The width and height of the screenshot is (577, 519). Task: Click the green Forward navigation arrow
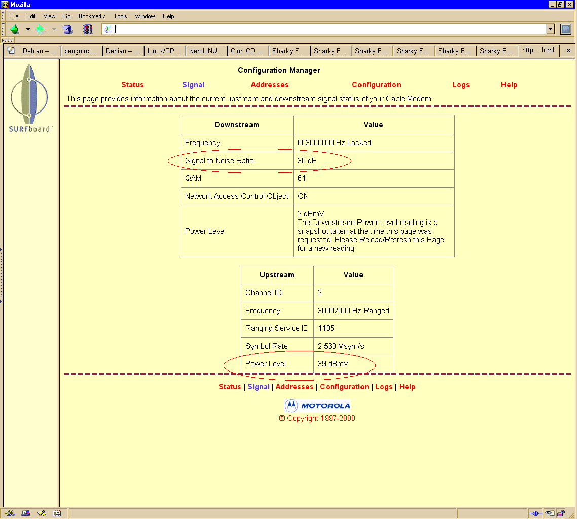(x=41, y=29)
